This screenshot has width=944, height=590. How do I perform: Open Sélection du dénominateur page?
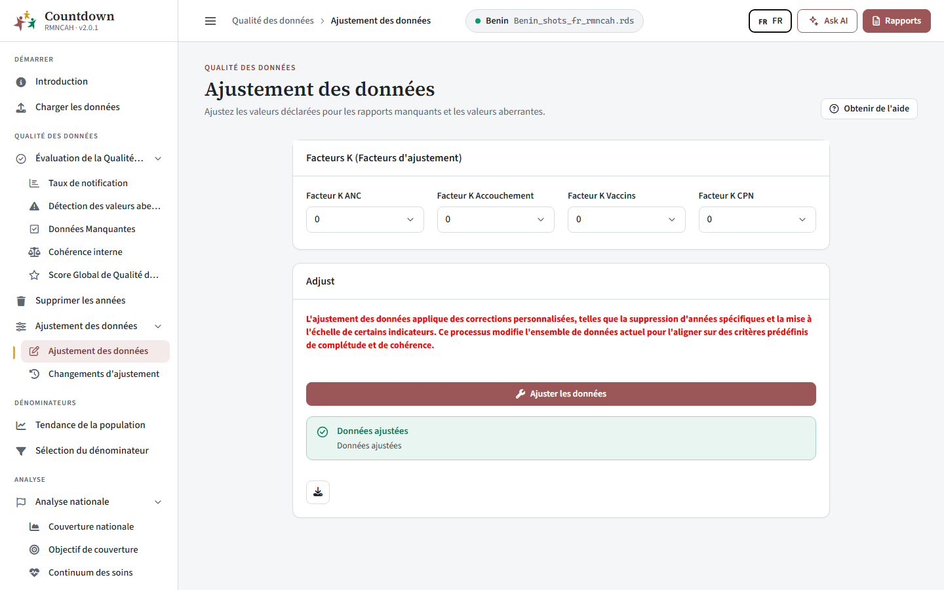[88, 451]
